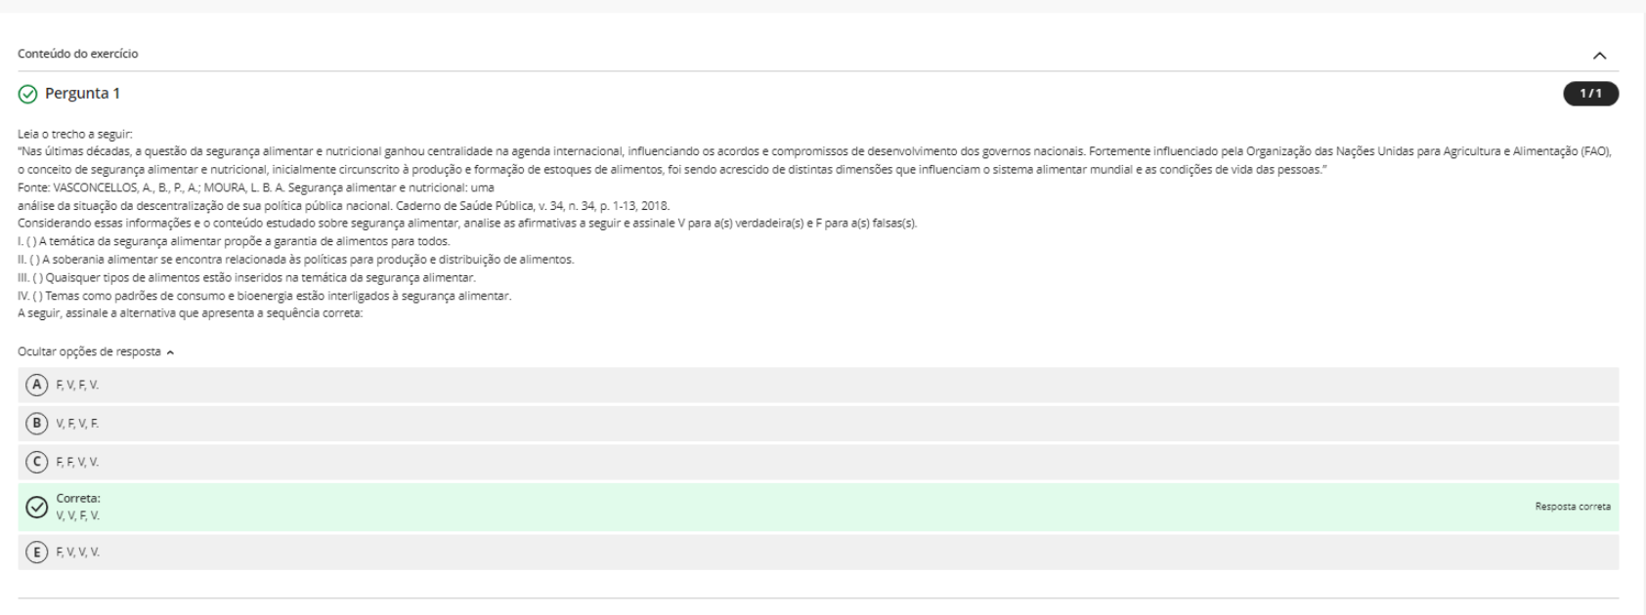Screen dimensions: 1646x615
Task: Click the caret after Ocultar opções de resposta
Action: click(x=171, y=352)
